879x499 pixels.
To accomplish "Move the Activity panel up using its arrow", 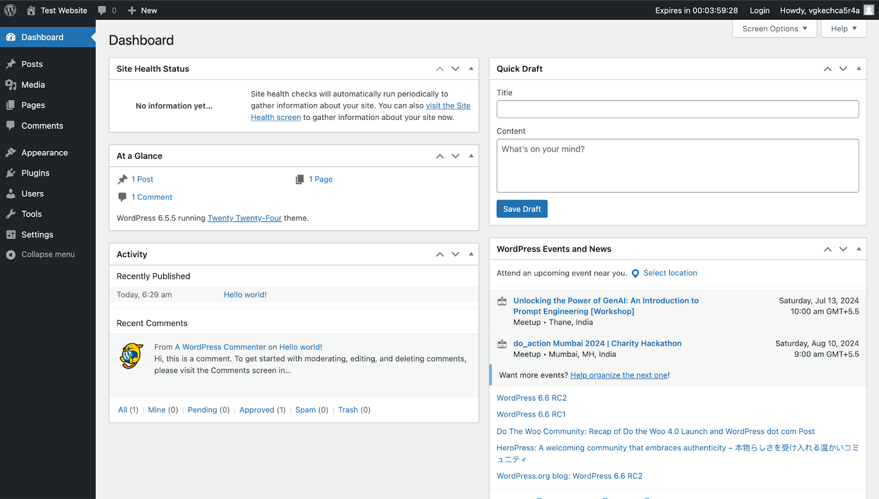I will (x=439, y=253).
